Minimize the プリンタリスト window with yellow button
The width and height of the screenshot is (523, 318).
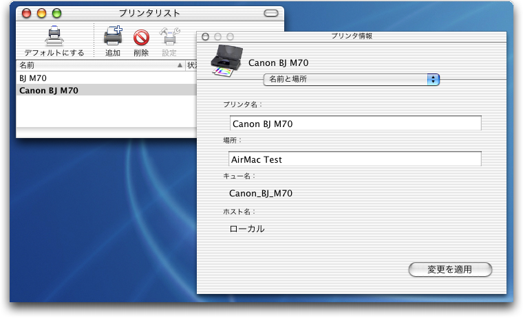[x=41, y=13]
